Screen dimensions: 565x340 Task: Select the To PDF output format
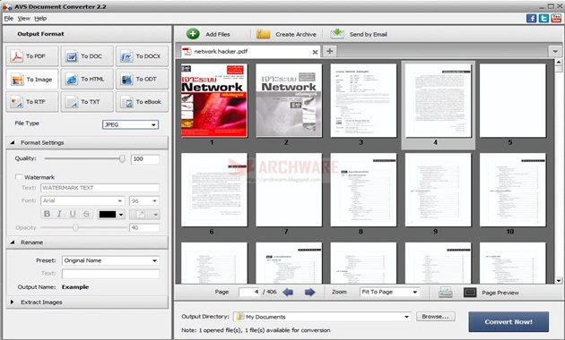click(x=31, y=56)
